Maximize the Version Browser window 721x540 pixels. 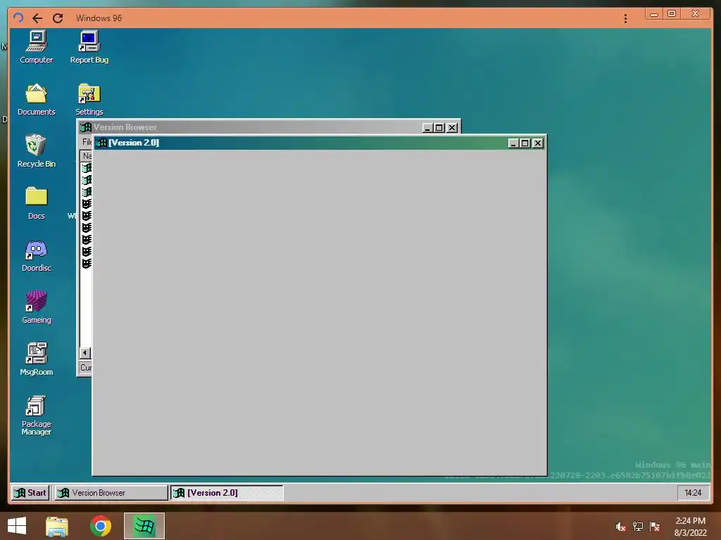point(439,128)
